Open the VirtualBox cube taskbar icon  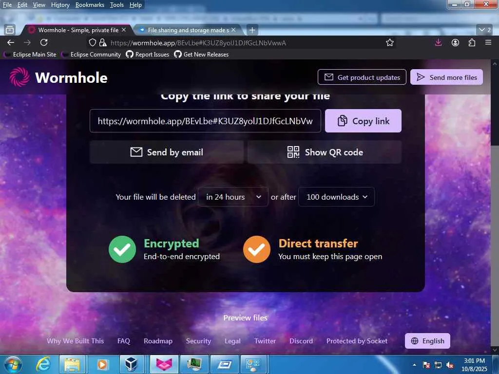(131, 364)
